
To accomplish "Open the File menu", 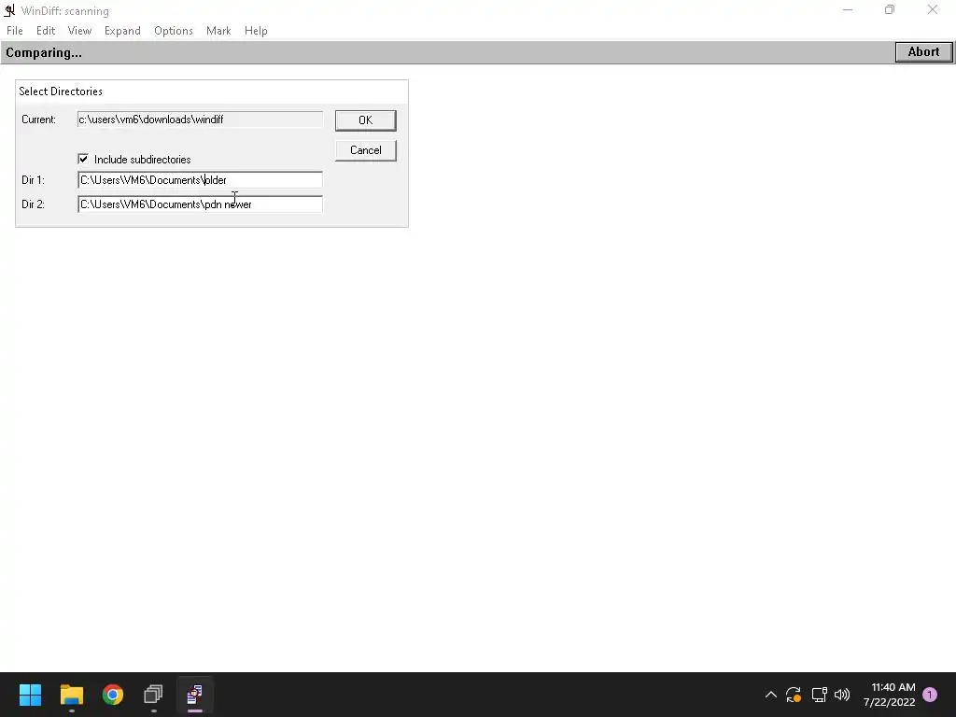I will click(x=15, y=31).
